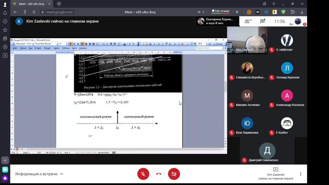Open the font size 16 dropdown
The image size is (329, 185).
(67, 44)
